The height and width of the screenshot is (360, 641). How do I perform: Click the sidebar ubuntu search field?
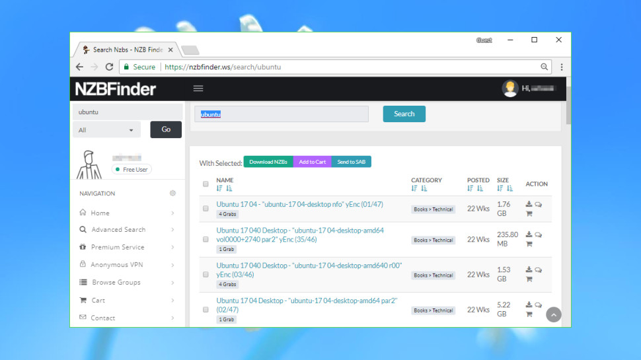(127, 112)
